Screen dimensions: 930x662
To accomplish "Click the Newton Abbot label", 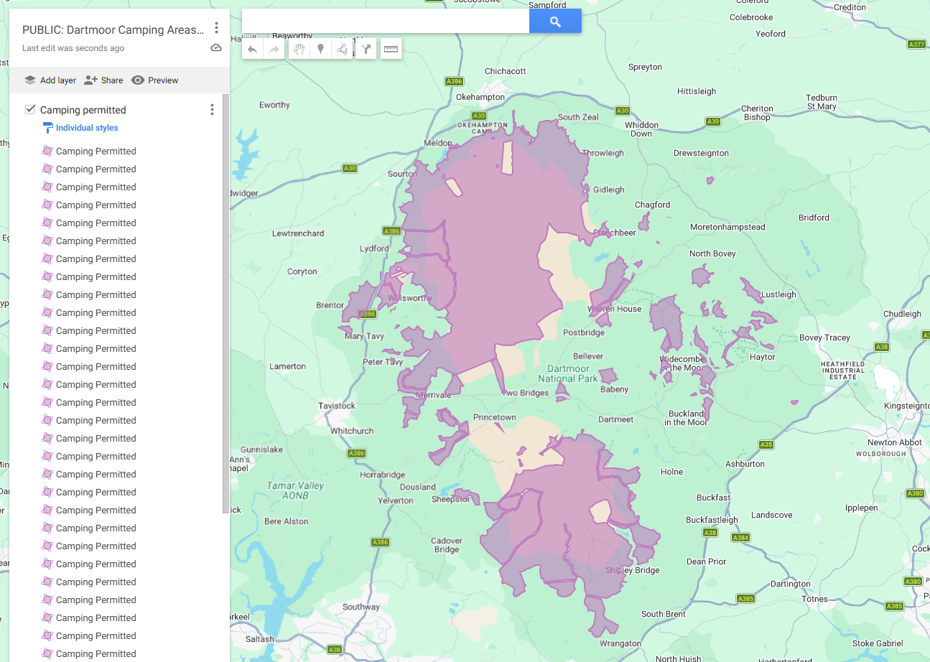I will pyautogui.click(x=895, y=442).
